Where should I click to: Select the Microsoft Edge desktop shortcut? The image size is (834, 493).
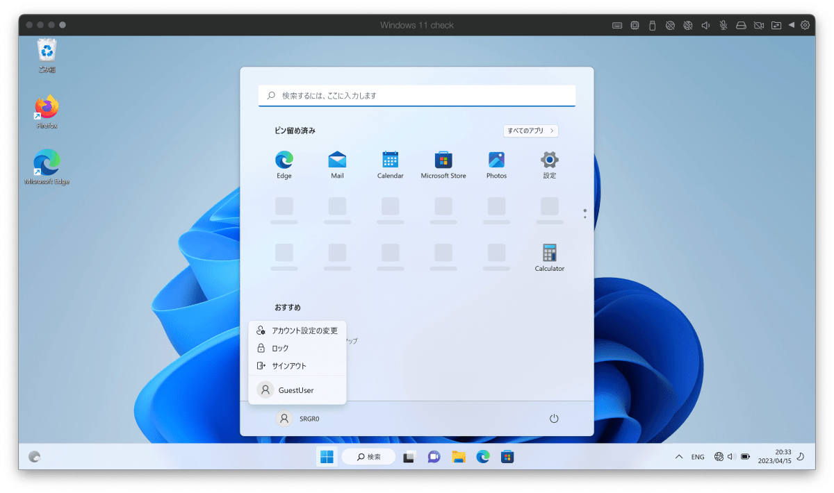(x=47, y=167)
